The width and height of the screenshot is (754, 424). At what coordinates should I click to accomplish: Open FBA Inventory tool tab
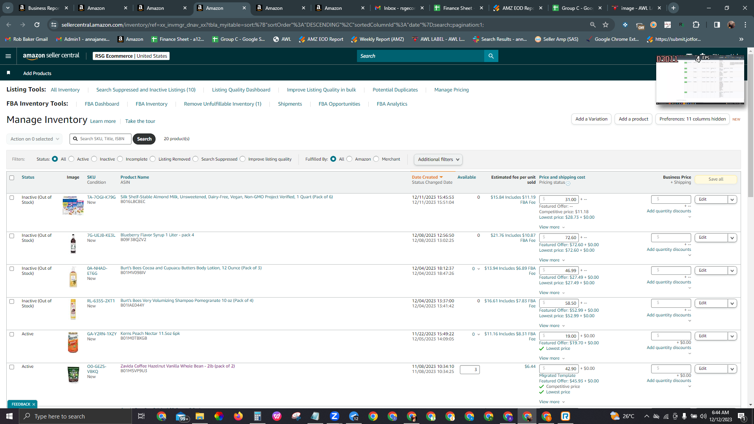pyautogui.click(x=152, y=104)
